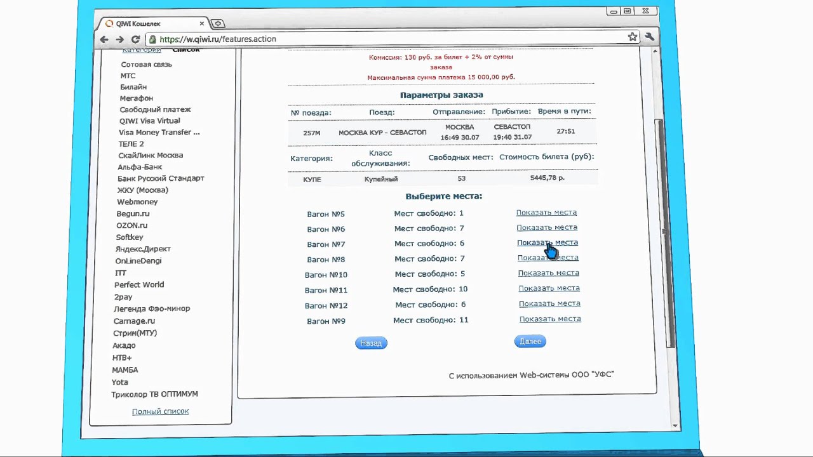The height and width of the screenshot is (457, 813).
Task: Open Альфа-Банк in the list
Action: coord(140,167)
